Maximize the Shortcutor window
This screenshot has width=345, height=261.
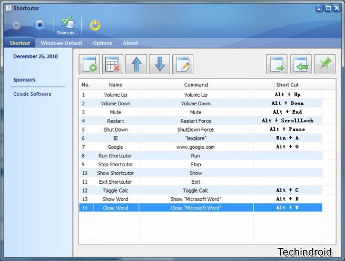328,8
